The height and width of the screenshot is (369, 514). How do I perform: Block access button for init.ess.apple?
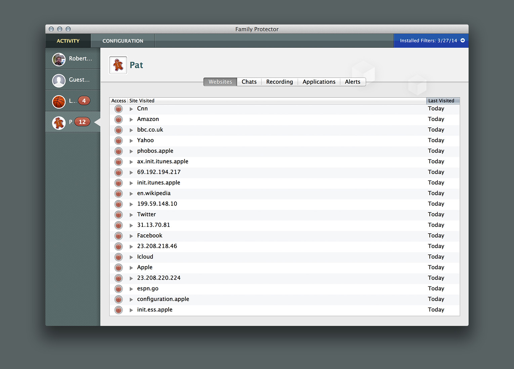[119, 310]
